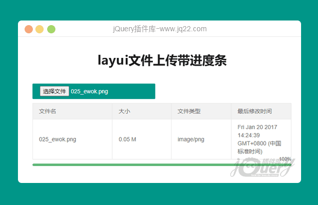
Task: Click empty green area right of file name
Action: click(133, 92)
